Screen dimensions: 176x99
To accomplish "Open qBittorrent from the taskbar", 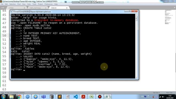I will tap(28, 97).
